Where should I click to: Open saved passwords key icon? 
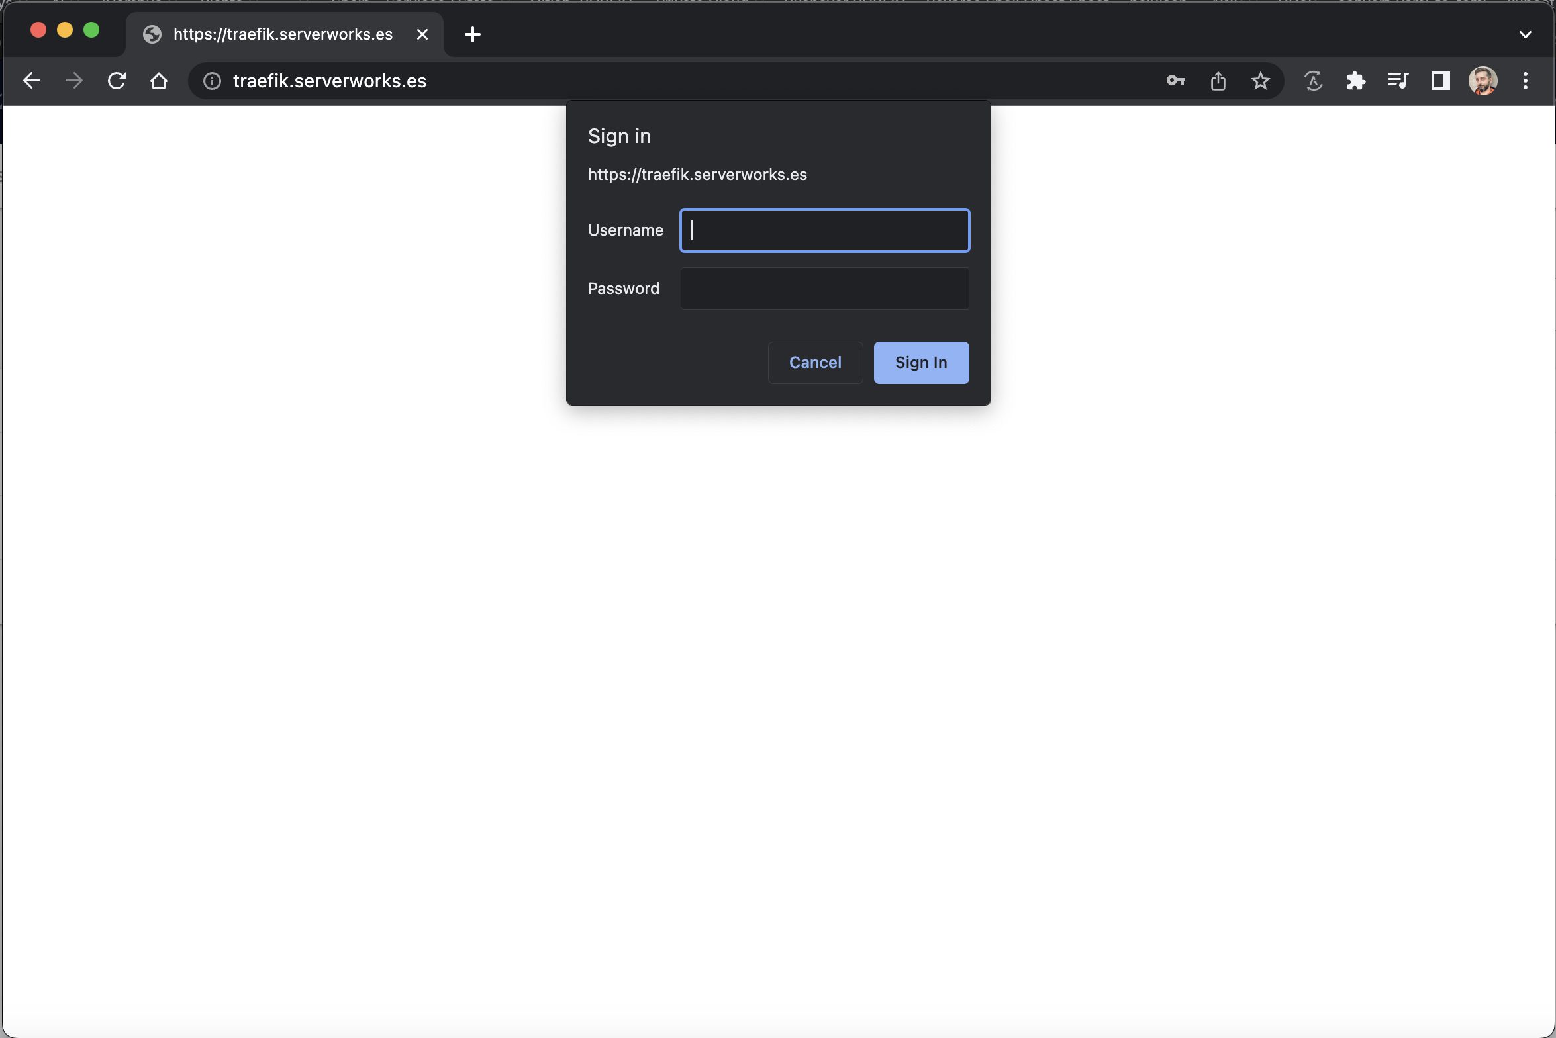pyautogui.click(x=1175, y=81)
